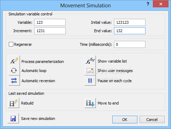Enable the Regenerar checkbox
The width and height of the screenshot is (171, 129).
(11, 44)
